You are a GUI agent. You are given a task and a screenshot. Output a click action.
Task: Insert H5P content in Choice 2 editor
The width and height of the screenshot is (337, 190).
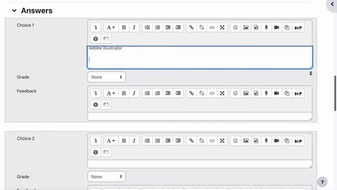tap(299, 141)
